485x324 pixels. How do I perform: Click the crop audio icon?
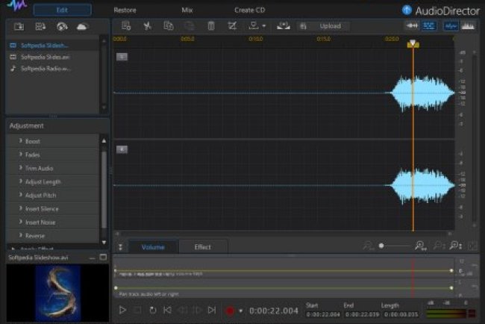click(232, 26)
